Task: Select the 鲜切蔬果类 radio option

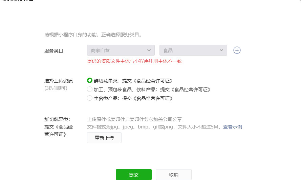Action: tap(90, 80)
